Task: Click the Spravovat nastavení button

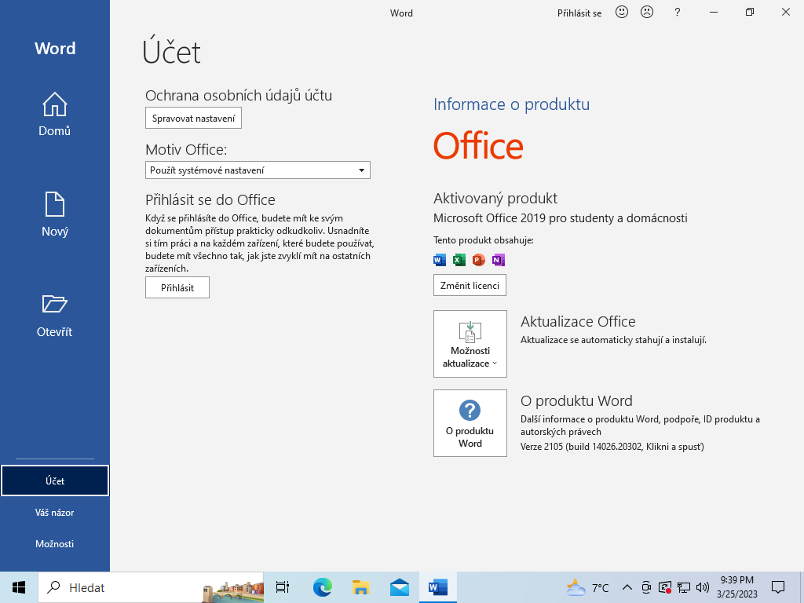Action: (x=193, y=118)
